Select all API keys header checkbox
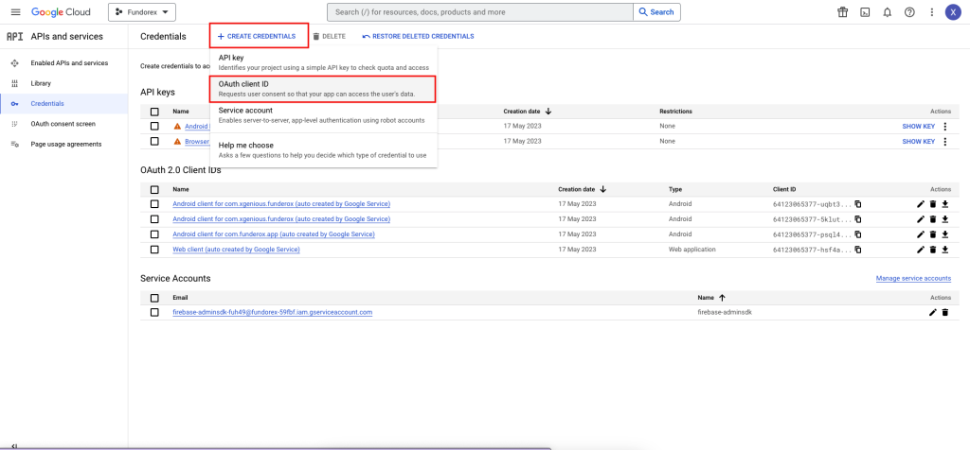Screen dimensions: 970x450 click(154, 112)
